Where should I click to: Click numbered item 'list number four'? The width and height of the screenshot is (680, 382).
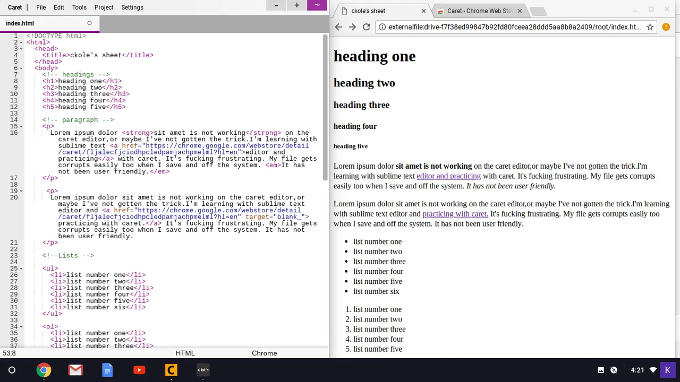(378, 339)
